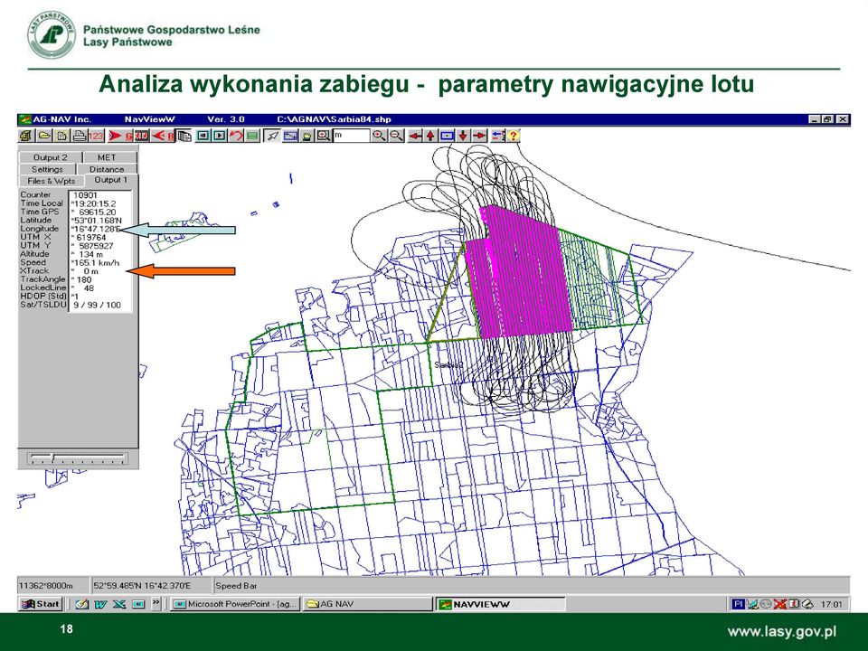Expand the quick launch chevron
The width and height of the screenshot is (868, 651).
point(156,602)
